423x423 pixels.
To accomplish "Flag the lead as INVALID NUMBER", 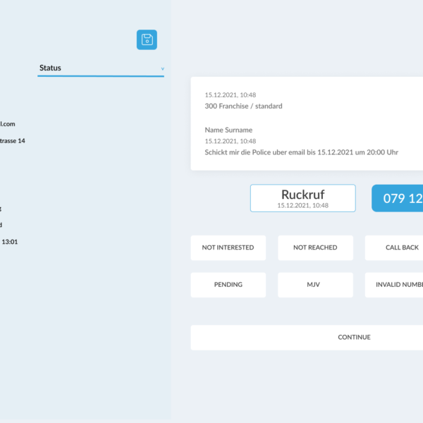I will (396, 285).
